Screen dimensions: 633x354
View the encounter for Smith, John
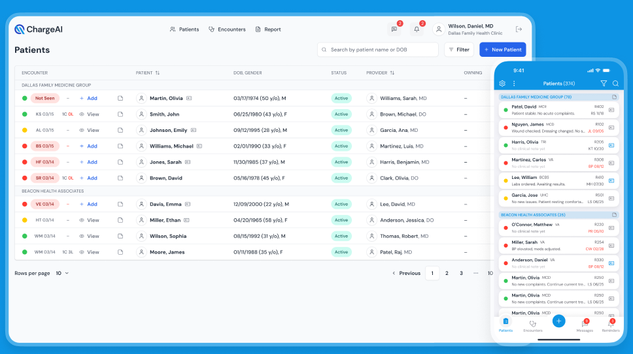[x=89, y=114]
